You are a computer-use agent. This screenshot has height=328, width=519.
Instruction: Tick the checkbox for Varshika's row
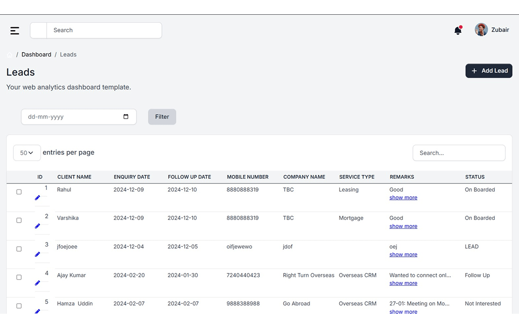pos(19,221)
